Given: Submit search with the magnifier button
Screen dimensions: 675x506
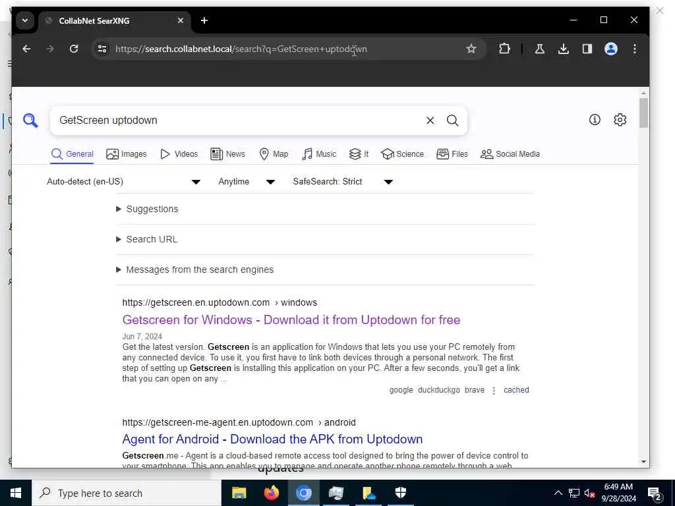Looking at the screenshot, I should pyautogui.click(x=452, y=121).
